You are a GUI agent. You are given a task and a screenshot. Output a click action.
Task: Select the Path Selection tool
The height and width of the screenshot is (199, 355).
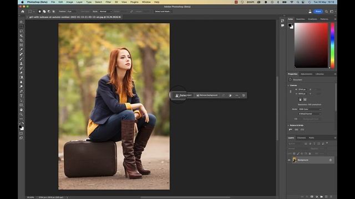tap(21, 101)
